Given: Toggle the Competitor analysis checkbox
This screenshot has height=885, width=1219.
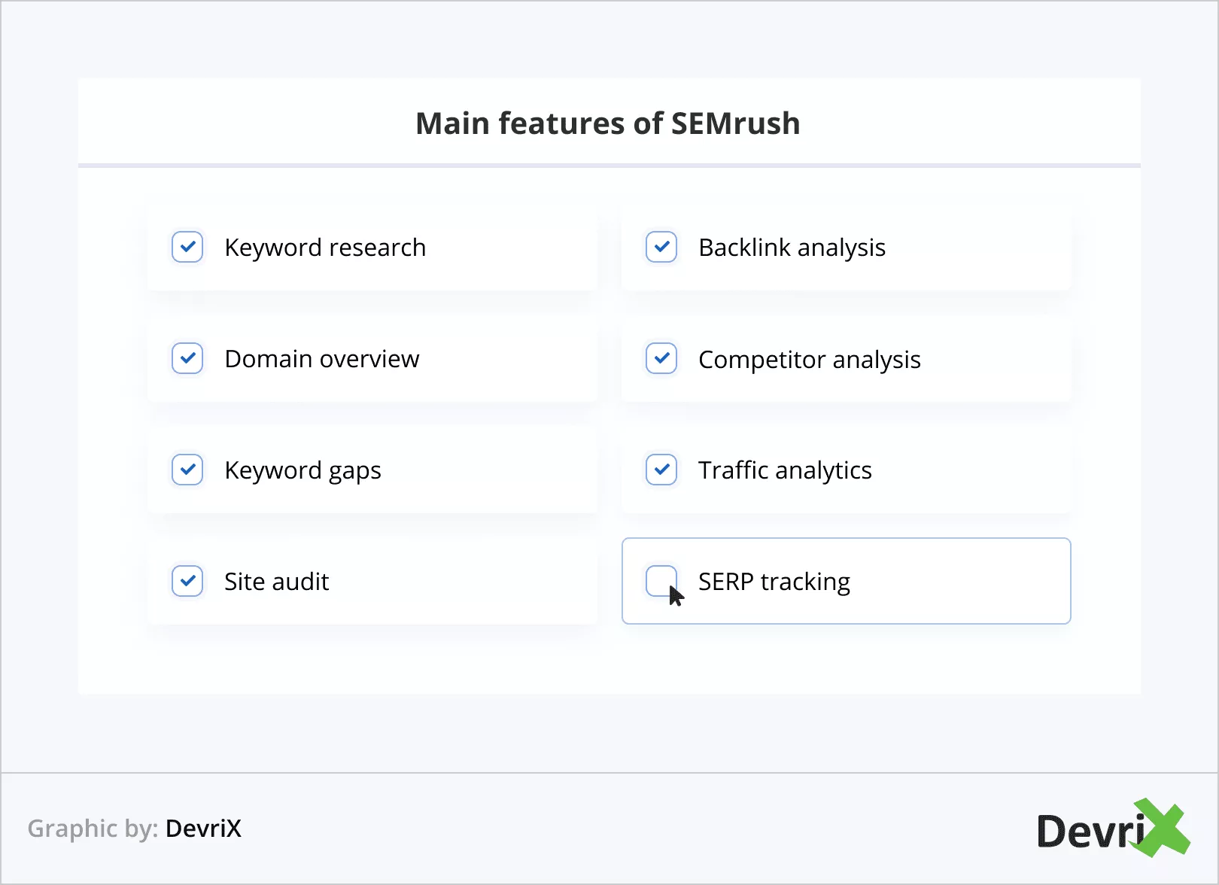Looking at the screenshot, I should click(661, 358).
